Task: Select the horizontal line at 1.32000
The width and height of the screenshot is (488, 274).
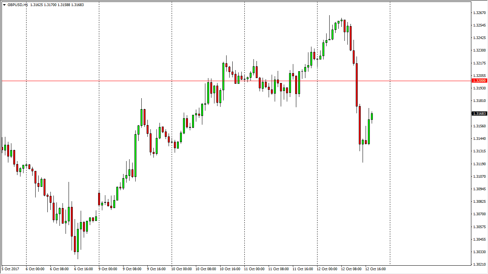Action: (x=152, y=81)
